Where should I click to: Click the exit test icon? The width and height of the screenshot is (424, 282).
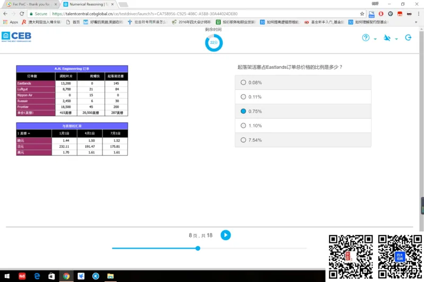click(x=408, y=38)
